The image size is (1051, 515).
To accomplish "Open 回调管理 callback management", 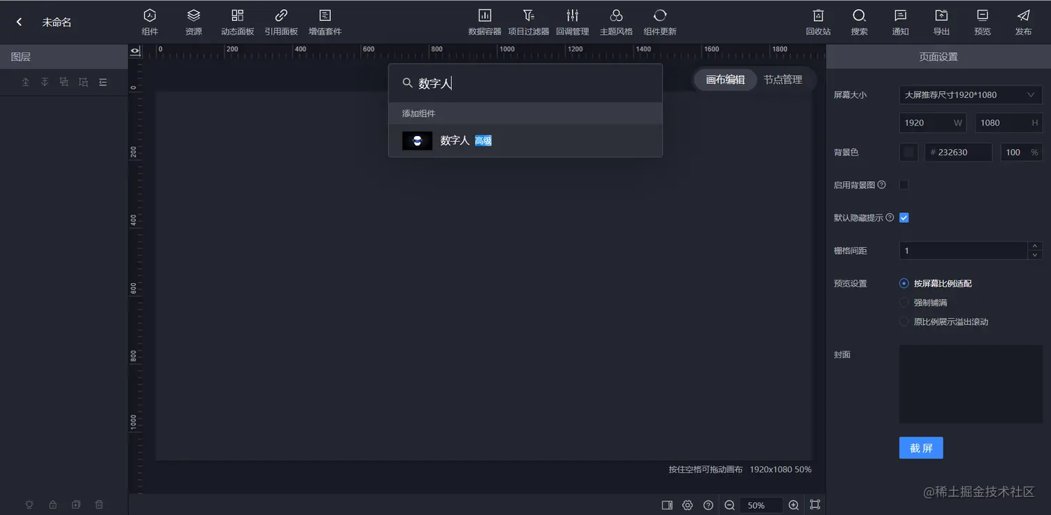I will (573, 22).
